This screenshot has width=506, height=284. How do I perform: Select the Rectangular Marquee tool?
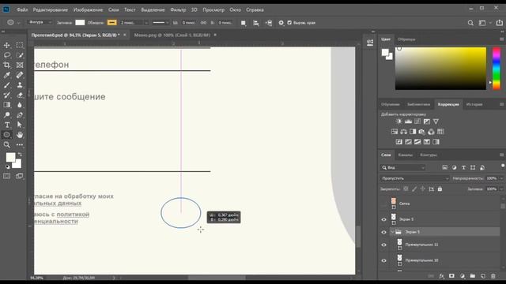point(20,45)
